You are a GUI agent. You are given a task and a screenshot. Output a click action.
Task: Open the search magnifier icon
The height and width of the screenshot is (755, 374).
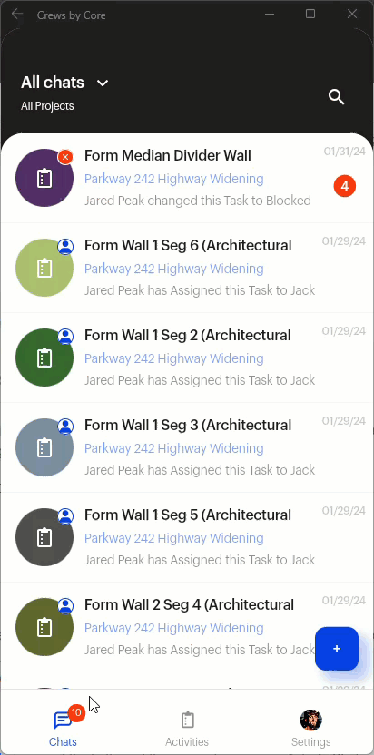(337, 97)
